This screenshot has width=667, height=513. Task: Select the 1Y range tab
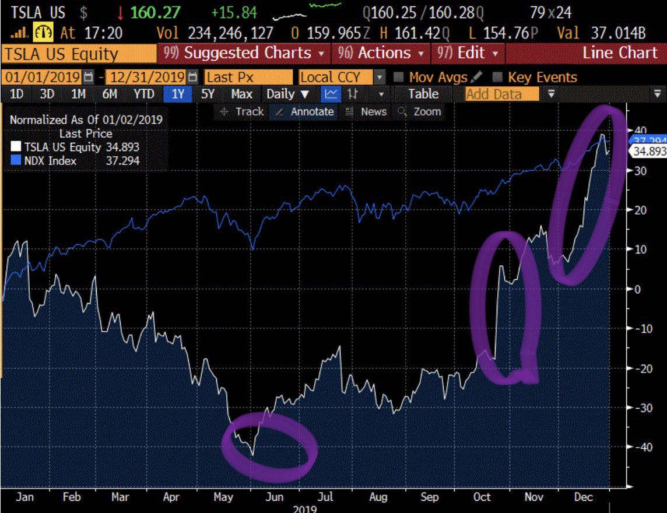(x=178, y=94)
